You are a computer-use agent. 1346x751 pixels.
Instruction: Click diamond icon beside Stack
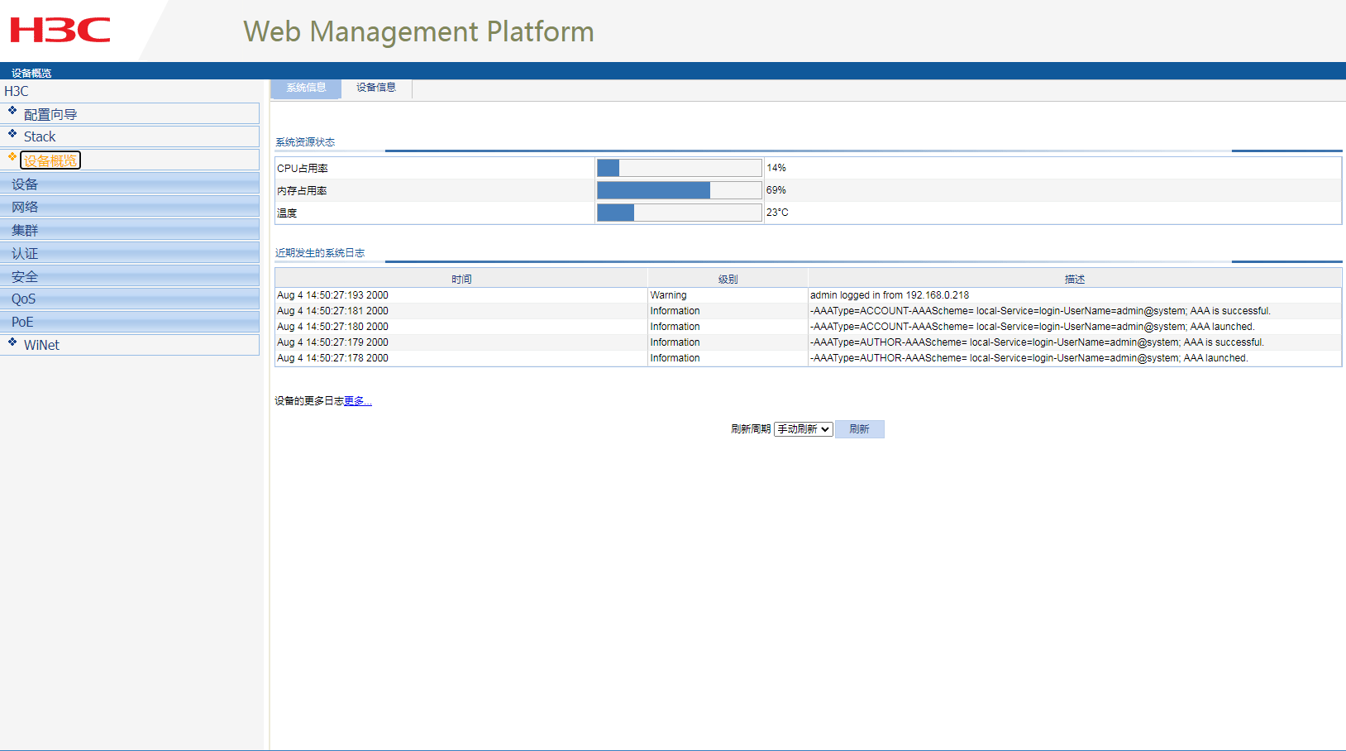tap(12, 133)
